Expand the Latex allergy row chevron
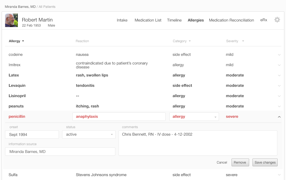 pos(279,75)
